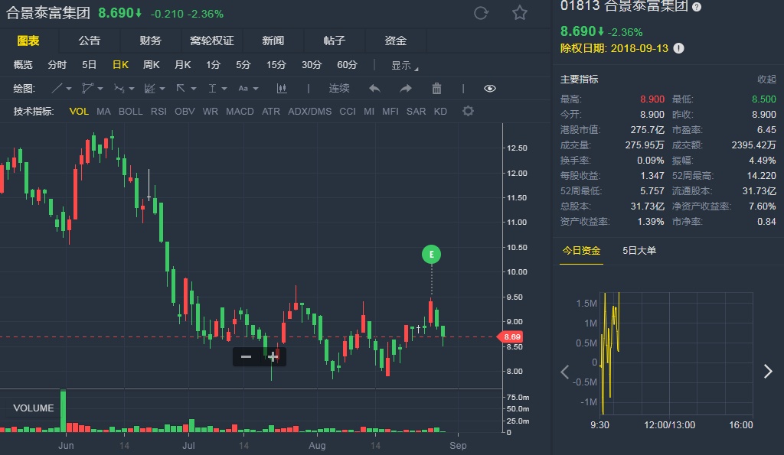Switch to 分时 intraday view
This screenshot has height=455, width=784.
[57, 65]
